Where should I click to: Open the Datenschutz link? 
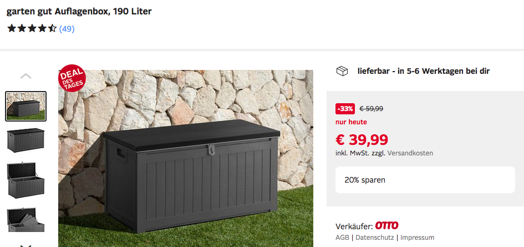pos(375,238)
